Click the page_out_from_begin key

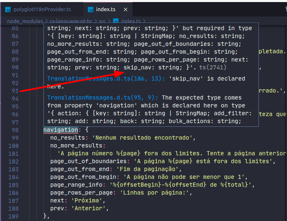(x=83, y=177)
